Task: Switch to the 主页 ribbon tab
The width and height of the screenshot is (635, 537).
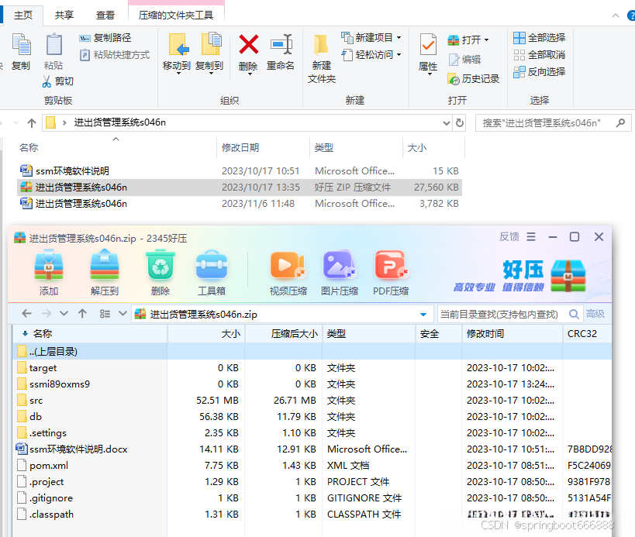Action: click(x=23, y=15)
